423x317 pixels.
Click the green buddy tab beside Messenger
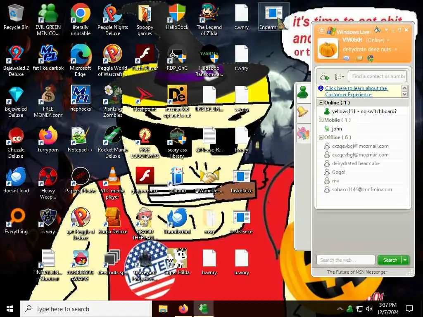[303, 92]
